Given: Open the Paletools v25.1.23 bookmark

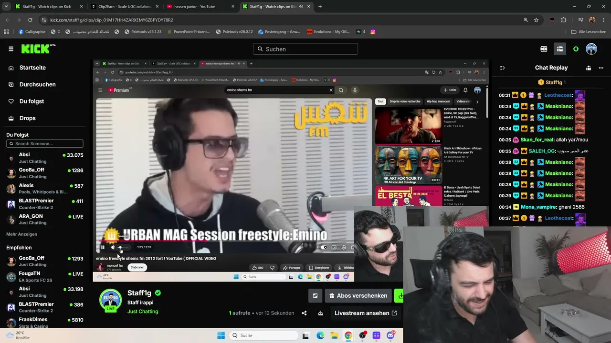Looking at the screenshot, I should tap(143, 32).
